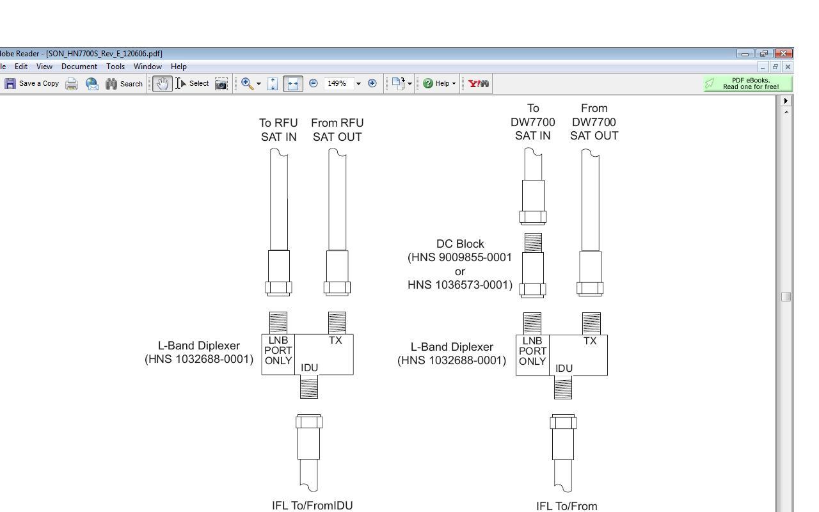Click the zoom in plus button
819x512 pixels.
tap(372, 83)
